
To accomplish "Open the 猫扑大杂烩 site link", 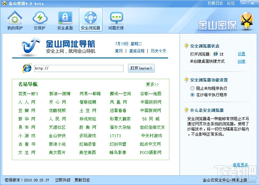I will [x=120, y=127].
